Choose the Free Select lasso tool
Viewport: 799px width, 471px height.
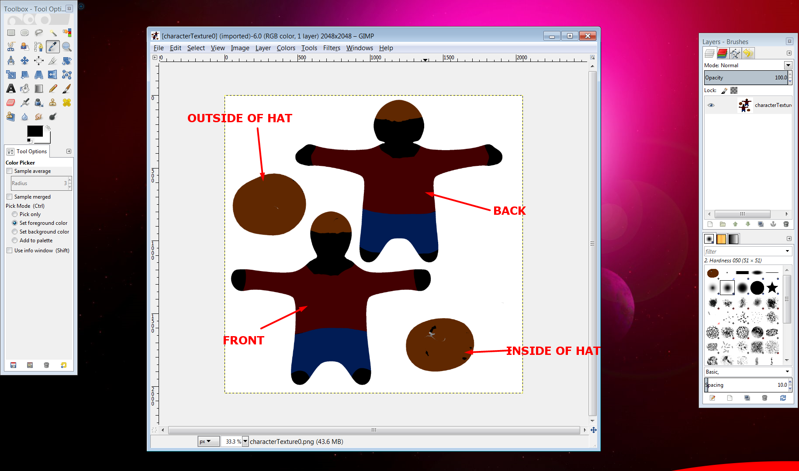[39, 33]
